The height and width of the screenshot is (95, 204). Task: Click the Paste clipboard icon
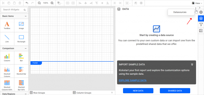(14, 3)
